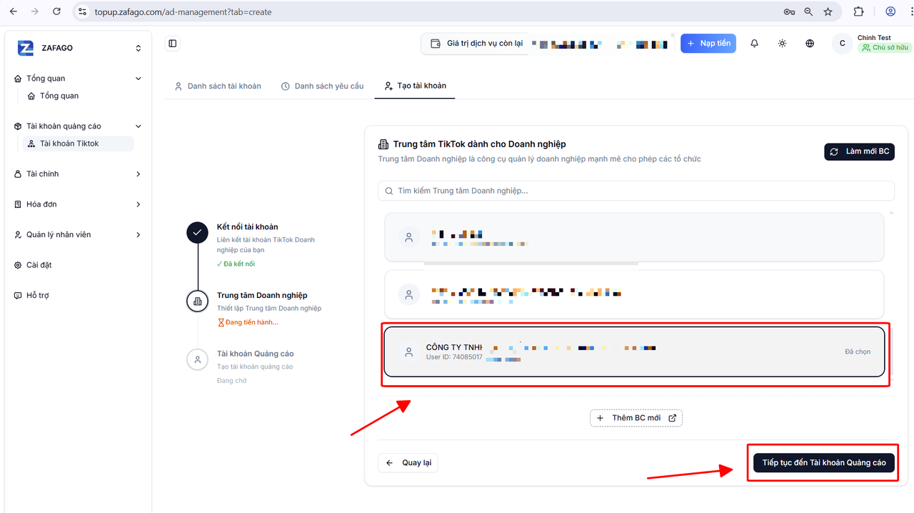Bookmark this page with the star icon
This screenshot has height=513, width=914.
tap(828, 11)
